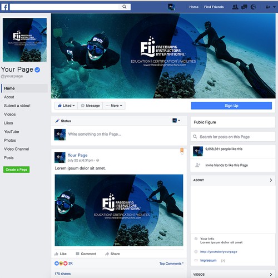Click the 9,658,321 people like this text
The image size is (278, 278).
(x=224, y=149)
